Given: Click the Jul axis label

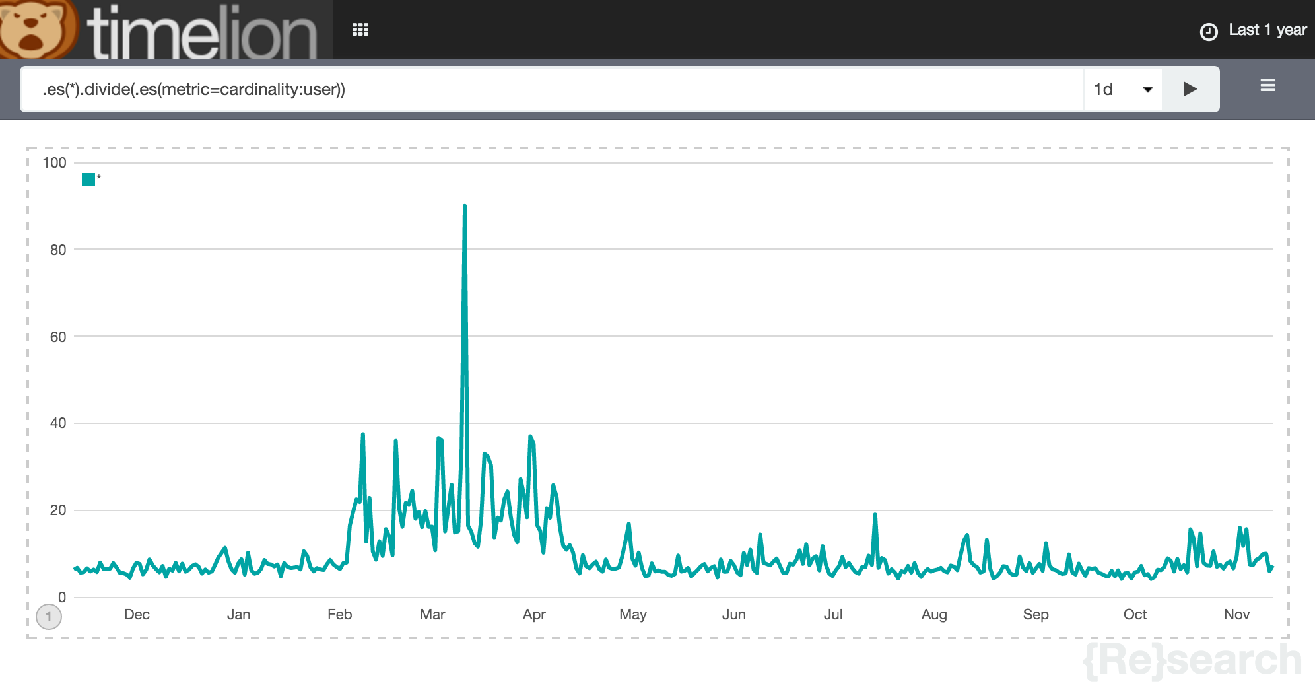Looking at the screenshot, I should (x=833, y=615).
